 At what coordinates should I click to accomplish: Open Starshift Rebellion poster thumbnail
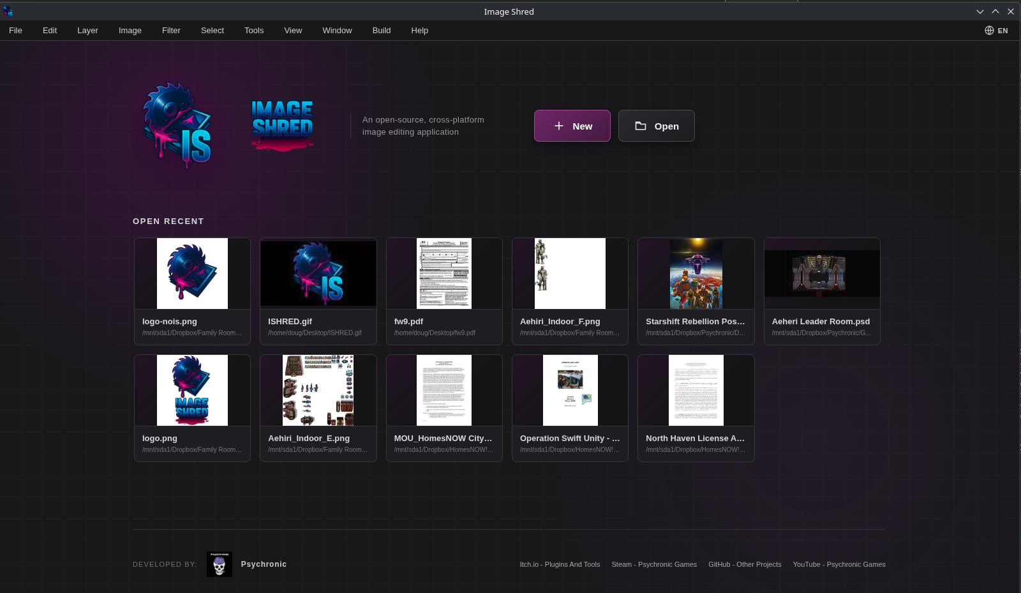click(x=696, y=273)
